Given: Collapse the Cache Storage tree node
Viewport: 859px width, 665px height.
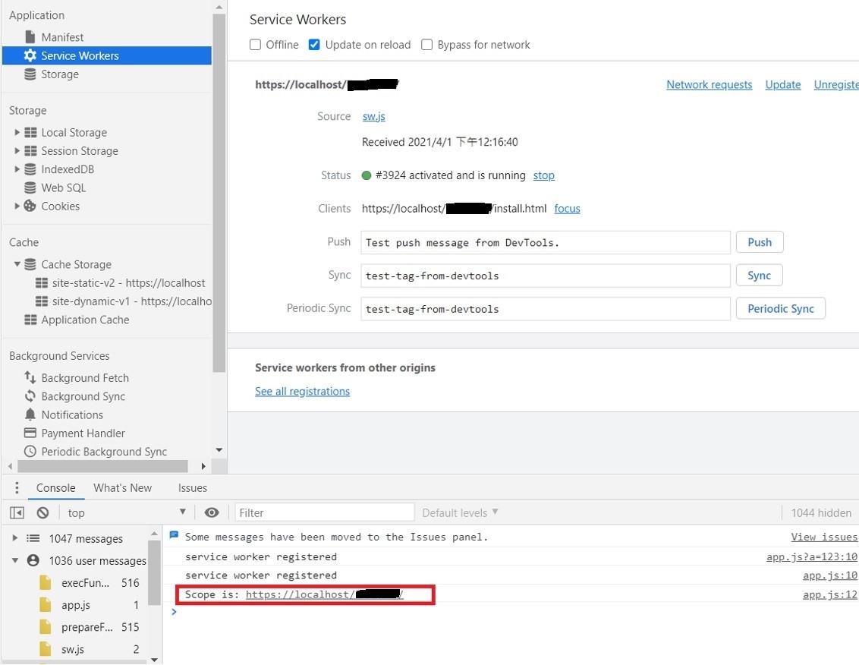Looking at the screenshot, I should [17, 264].
